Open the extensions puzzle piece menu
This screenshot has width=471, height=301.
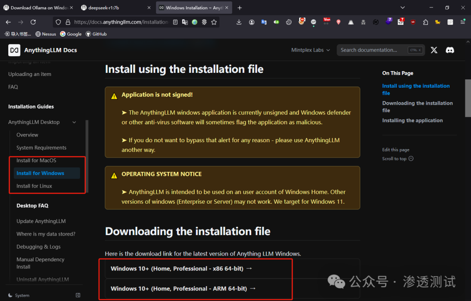[425, 22]
